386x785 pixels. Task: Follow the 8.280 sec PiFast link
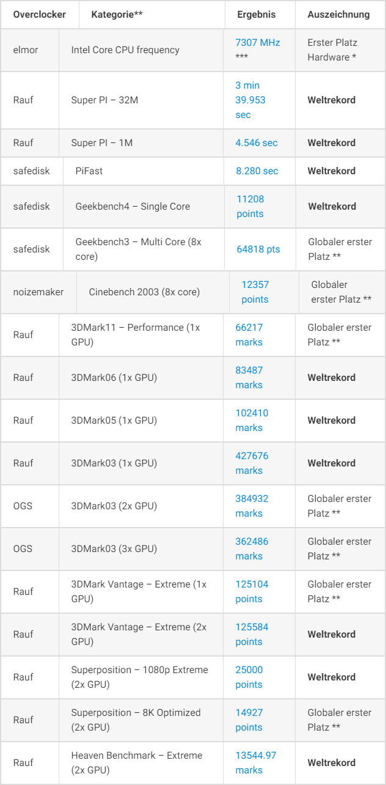click(x=257, y=171)
